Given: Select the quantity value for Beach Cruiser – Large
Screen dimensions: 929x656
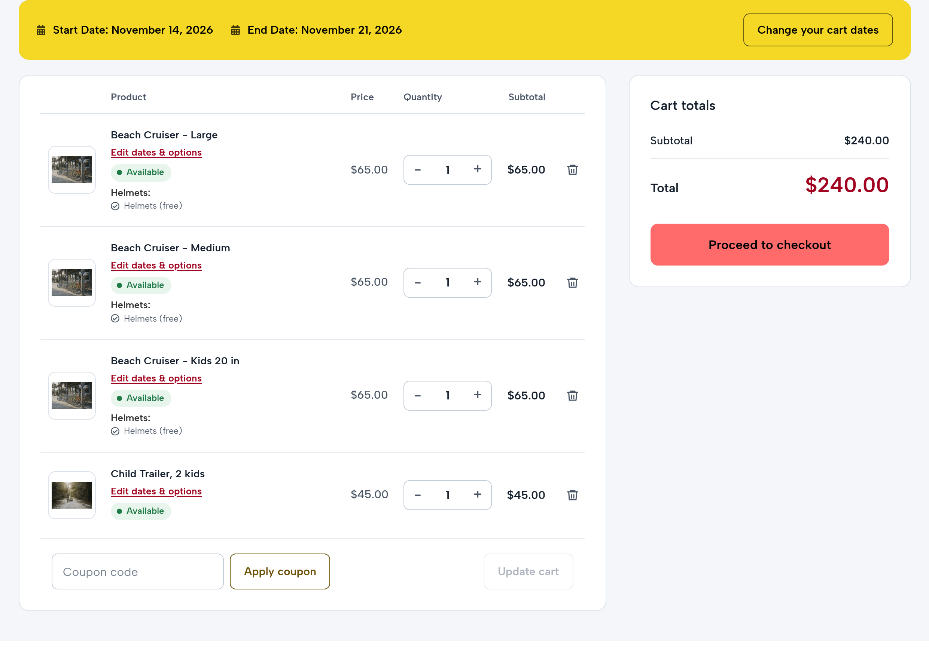Looking at the screenshot, I should tap(448, 170).
